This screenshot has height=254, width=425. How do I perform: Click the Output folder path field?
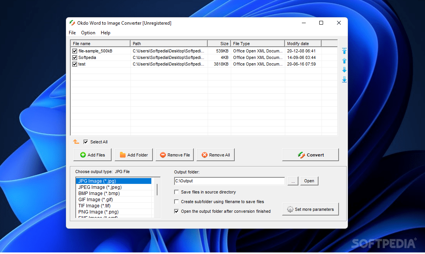229,181
